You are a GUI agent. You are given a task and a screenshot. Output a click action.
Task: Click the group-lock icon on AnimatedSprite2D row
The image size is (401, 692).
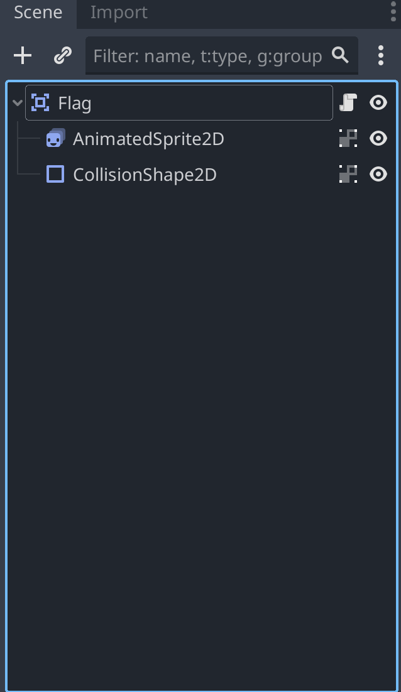[348, 138]
